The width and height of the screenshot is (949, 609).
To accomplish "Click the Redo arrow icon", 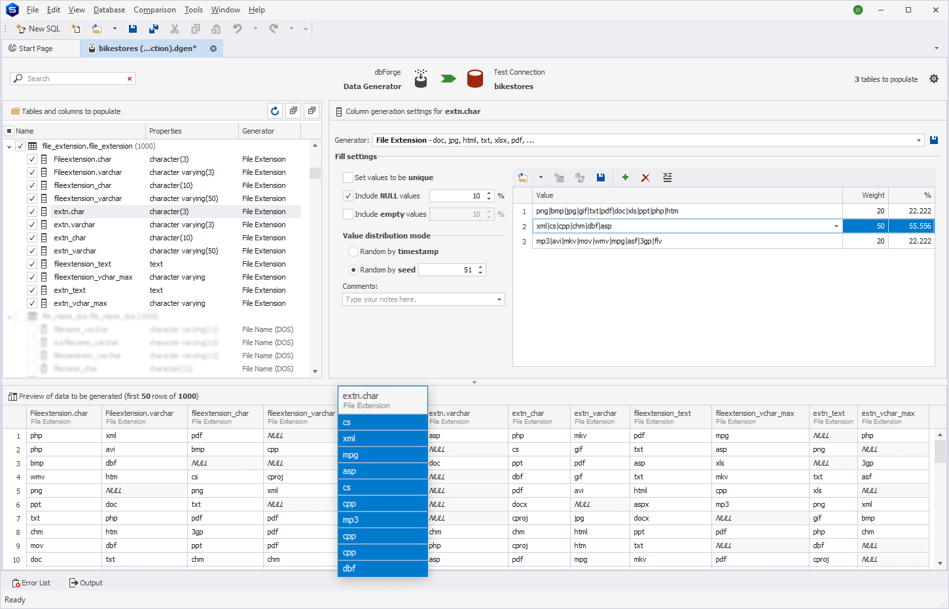I will coord(274,29).
